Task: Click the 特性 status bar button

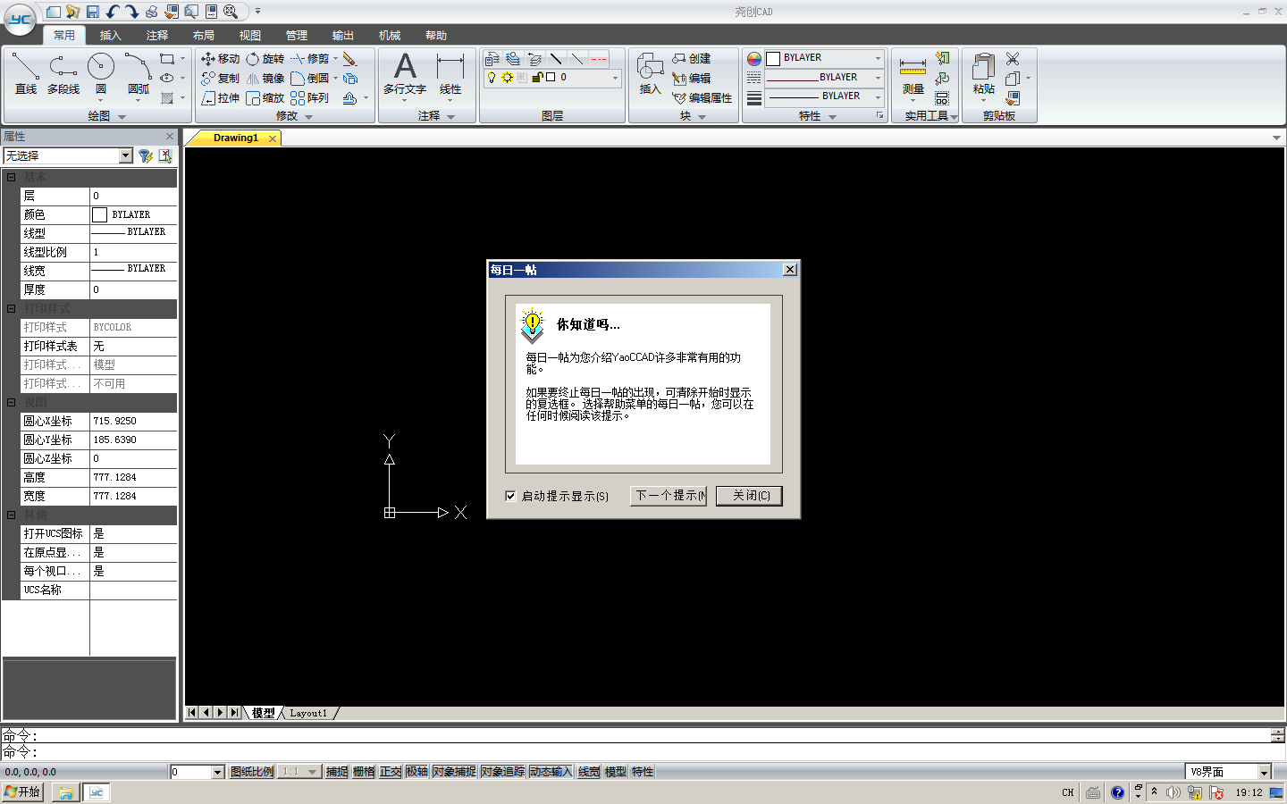Action: (643, 772)
